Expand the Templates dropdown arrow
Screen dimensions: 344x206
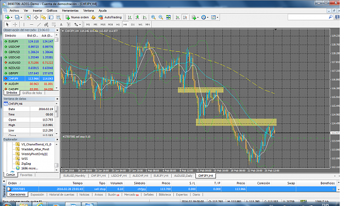[217, 17]
